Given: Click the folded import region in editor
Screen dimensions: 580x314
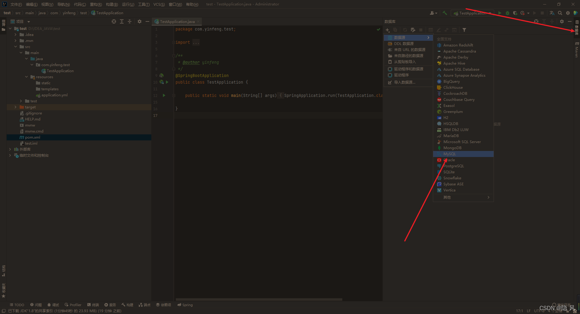Looking at the screenshot, I should pos(196,43).
